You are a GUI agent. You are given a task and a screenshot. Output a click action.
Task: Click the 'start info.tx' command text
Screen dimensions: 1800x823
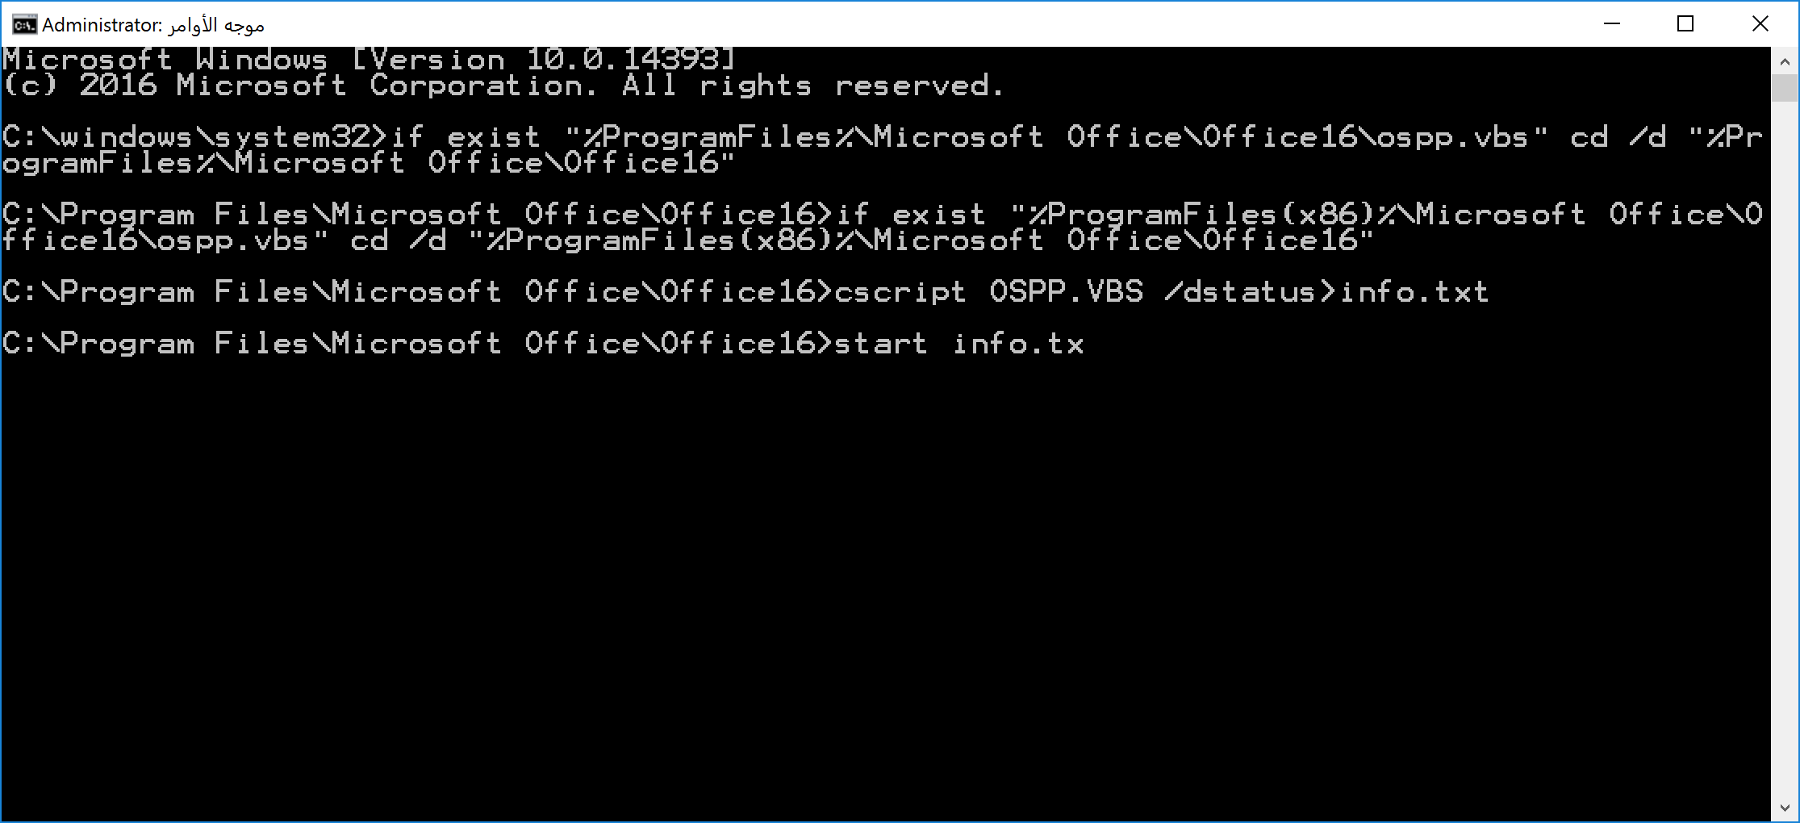point(958,344)
